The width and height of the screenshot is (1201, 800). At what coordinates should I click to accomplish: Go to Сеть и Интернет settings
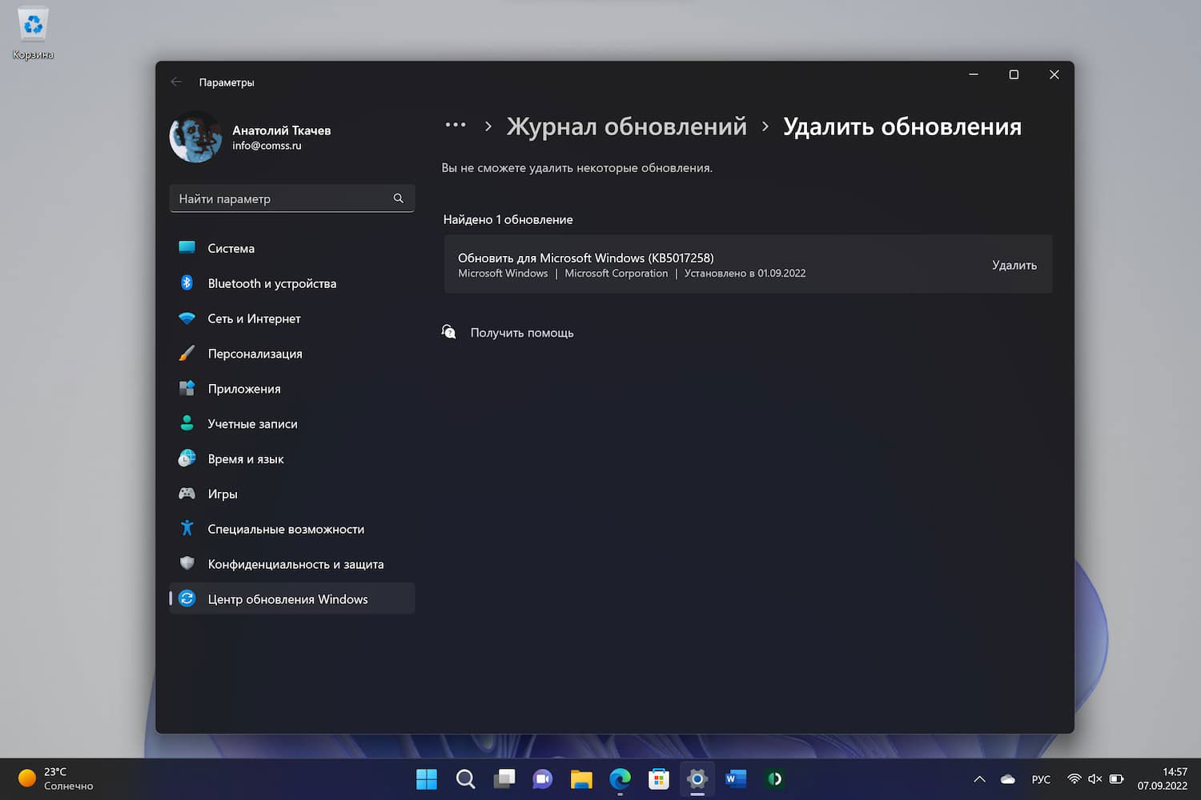click(291, 318)
